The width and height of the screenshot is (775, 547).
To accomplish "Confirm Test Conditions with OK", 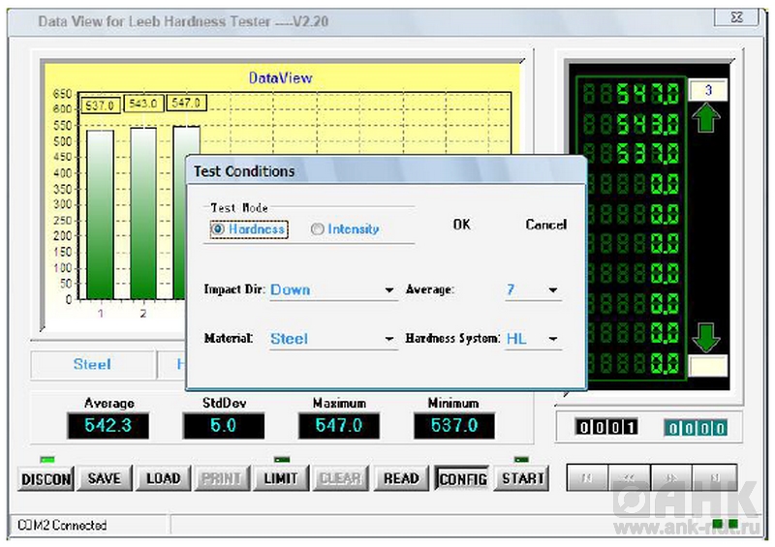I will [x=462, y=225].
